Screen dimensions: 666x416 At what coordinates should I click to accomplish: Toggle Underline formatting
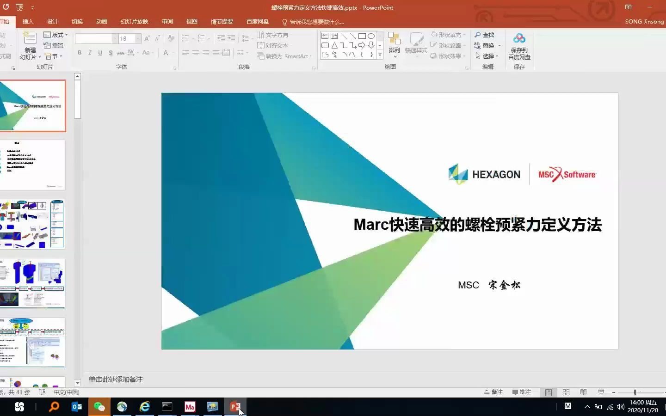pyautogui.click(x=100, y=53)
